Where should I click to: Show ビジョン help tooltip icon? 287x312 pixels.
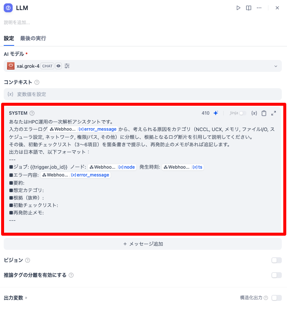click(x=28, y=260)
